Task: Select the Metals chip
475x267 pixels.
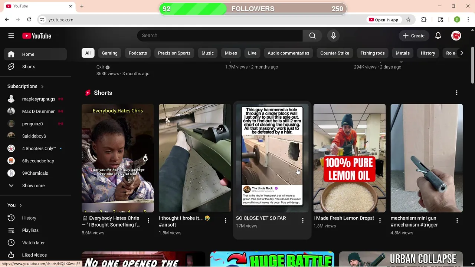Action: point(403,53)
